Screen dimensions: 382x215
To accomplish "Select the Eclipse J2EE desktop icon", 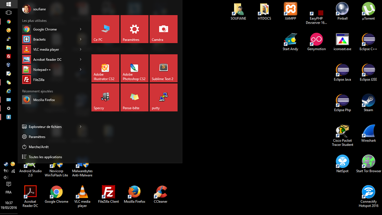I will click(368, 72).
